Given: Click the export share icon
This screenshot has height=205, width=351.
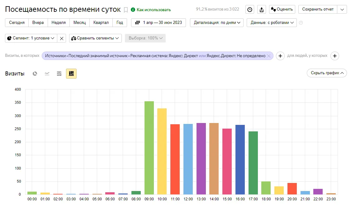Looking at the screenshot, I should point(262,9).
